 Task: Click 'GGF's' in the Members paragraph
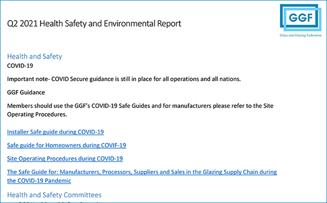[82, 106]
